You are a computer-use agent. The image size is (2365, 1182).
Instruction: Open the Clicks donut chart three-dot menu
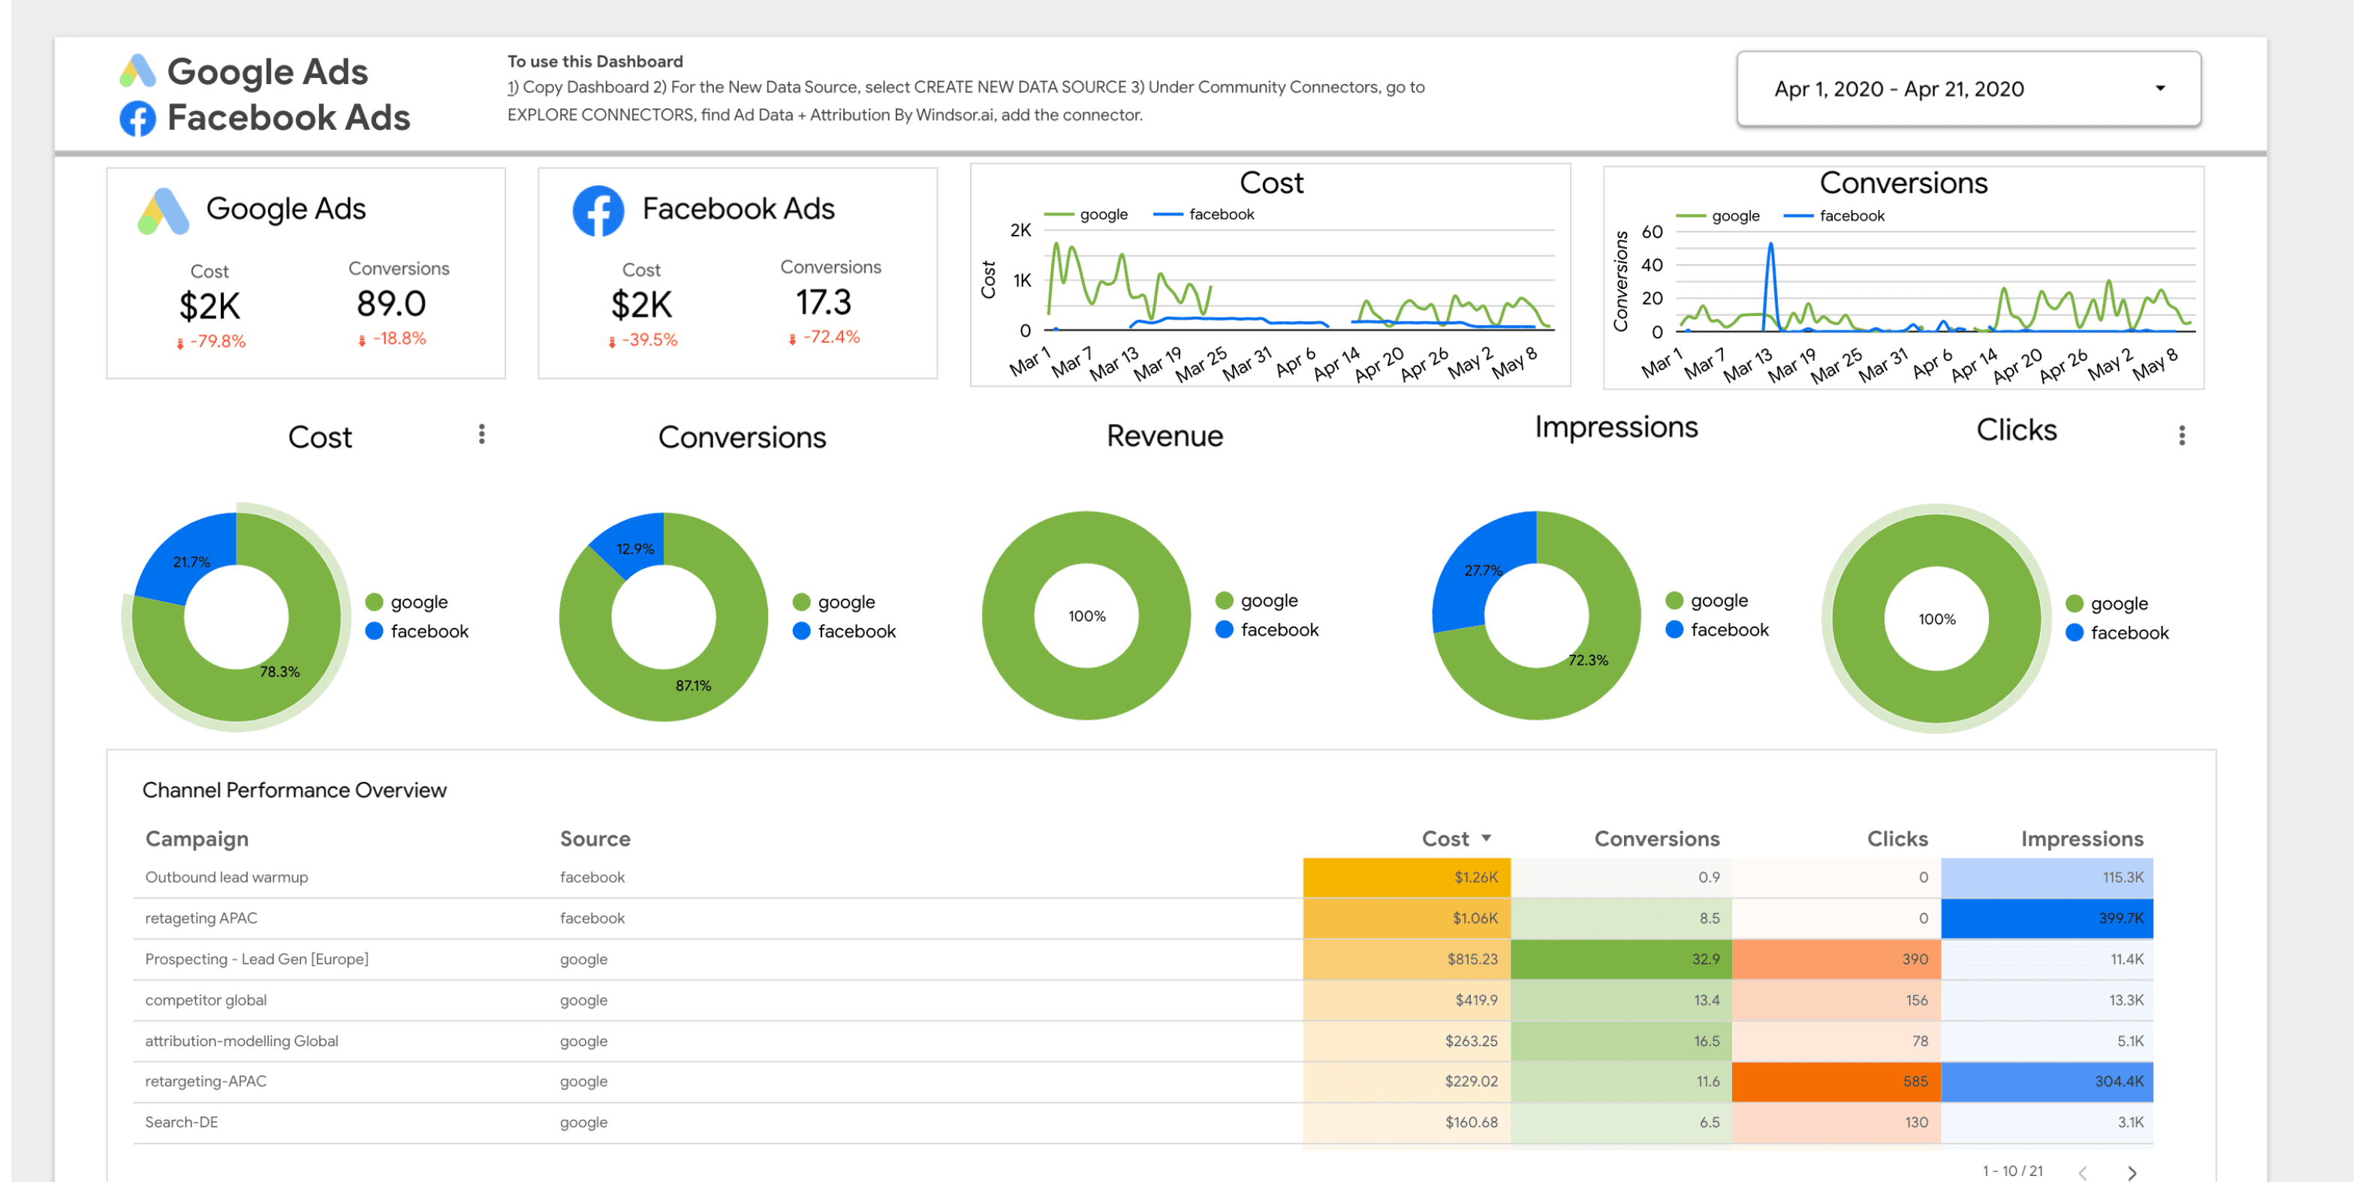(x=2181, y=435)
